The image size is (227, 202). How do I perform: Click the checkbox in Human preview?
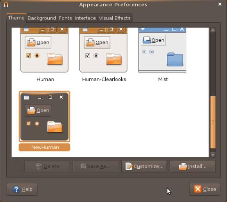pyautogui.click(x=29, y=55)
